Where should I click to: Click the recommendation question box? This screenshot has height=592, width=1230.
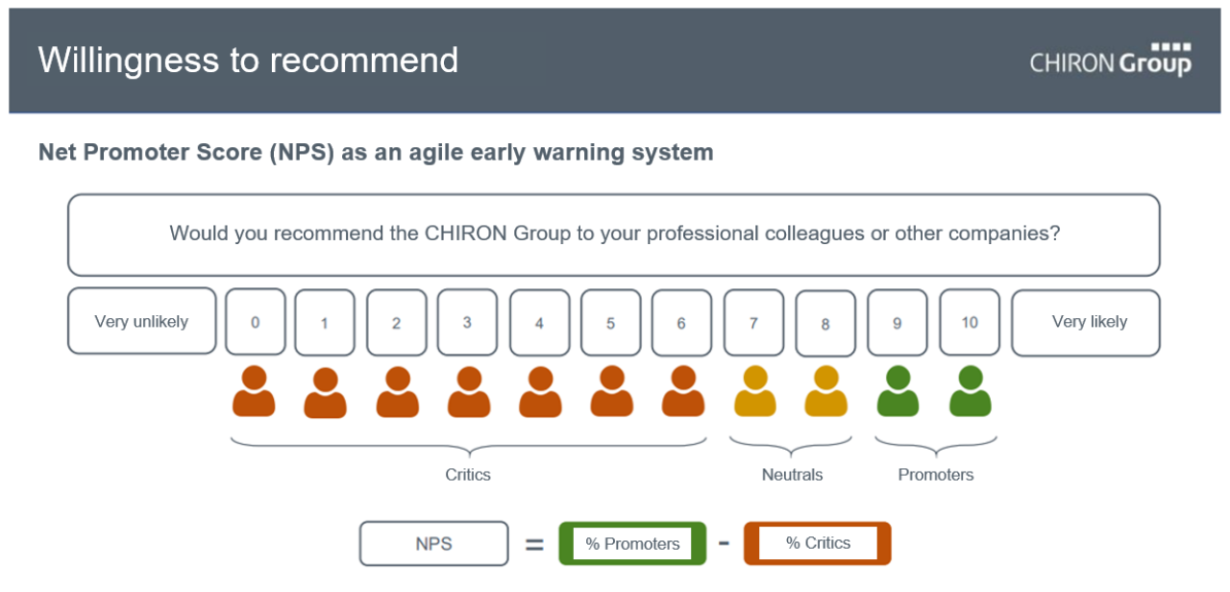click(x=614, y=234)
